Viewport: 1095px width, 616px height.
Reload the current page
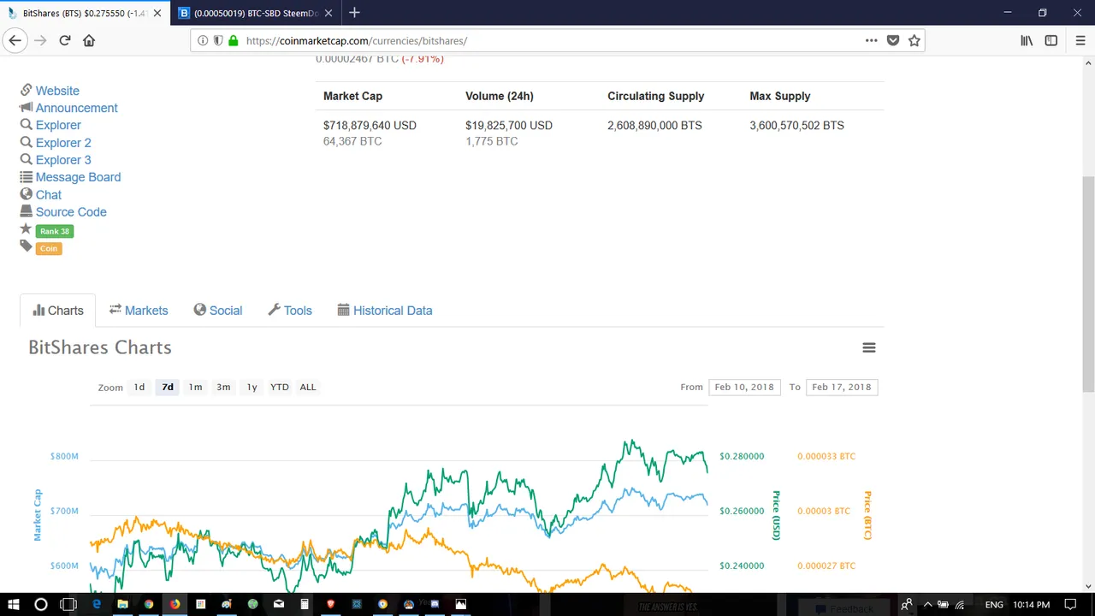point(65,40)
